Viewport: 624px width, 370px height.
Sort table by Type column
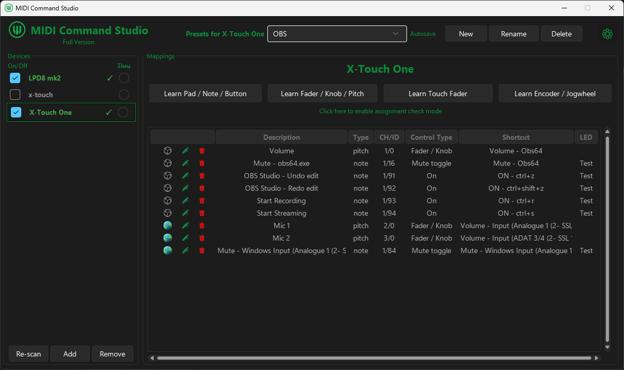361,137
